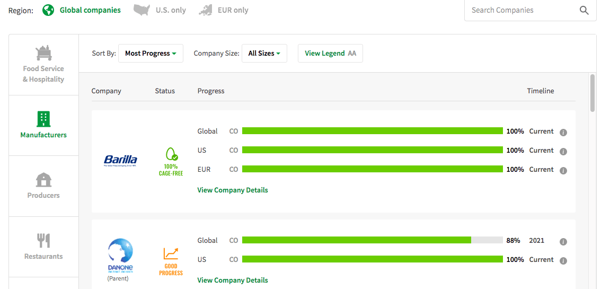The height and width of the screenshot is (289, 601).
Task: Open the Company Size All Sizes dropdown
Action: 264,53
